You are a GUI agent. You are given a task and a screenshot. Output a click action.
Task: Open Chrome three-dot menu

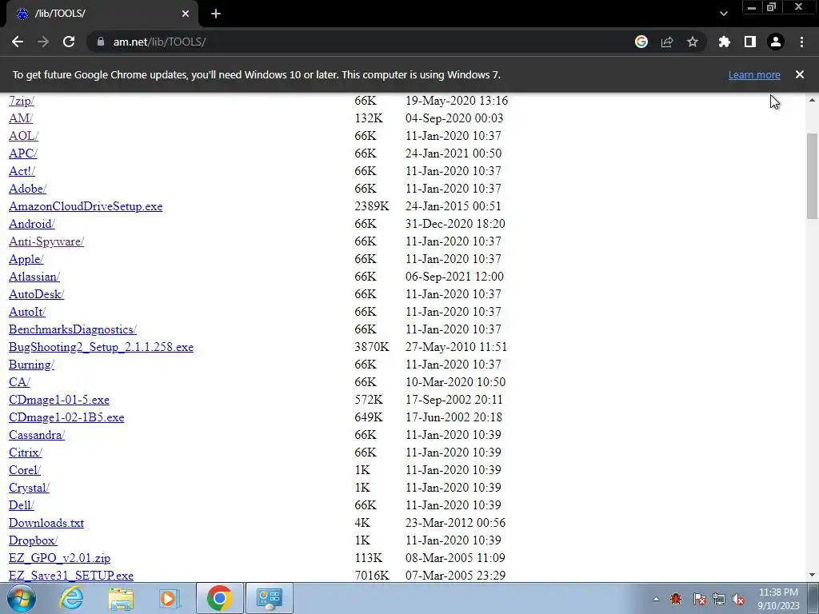pyautogui.click(x=801, y=42)
